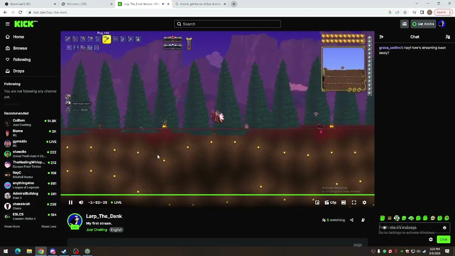Open the taskbar clock and date
This screenshot has height=256, width=455.
(435, 251)
